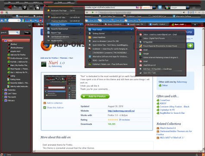Click the Google search engine icon

tap(167, 7)
